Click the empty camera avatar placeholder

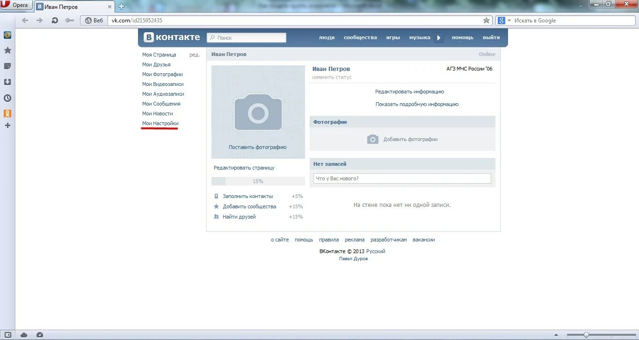click(258, 112)
